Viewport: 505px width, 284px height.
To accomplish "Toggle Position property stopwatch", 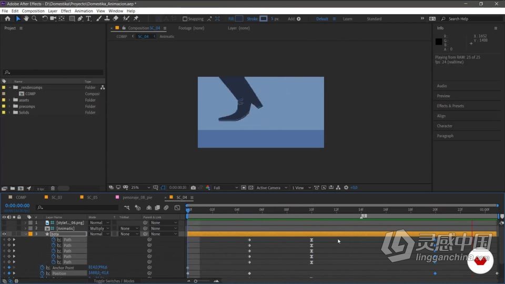I will point(42,273).
